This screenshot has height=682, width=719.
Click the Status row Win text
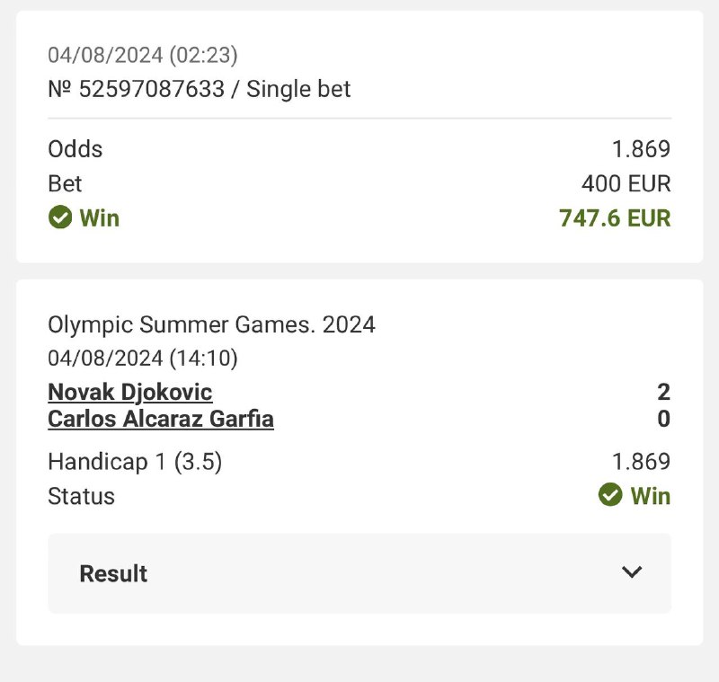[650, 495]
